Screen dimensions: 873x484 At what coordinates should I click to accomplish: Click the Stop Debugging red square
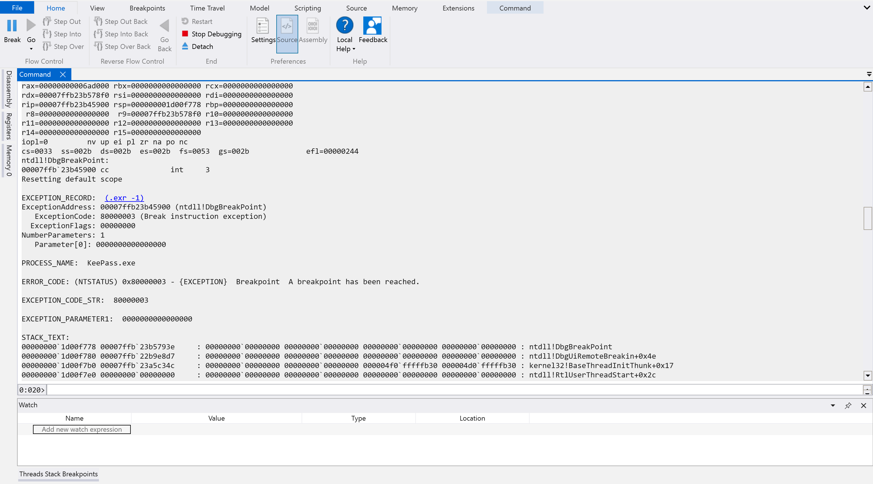pos(185,34)
